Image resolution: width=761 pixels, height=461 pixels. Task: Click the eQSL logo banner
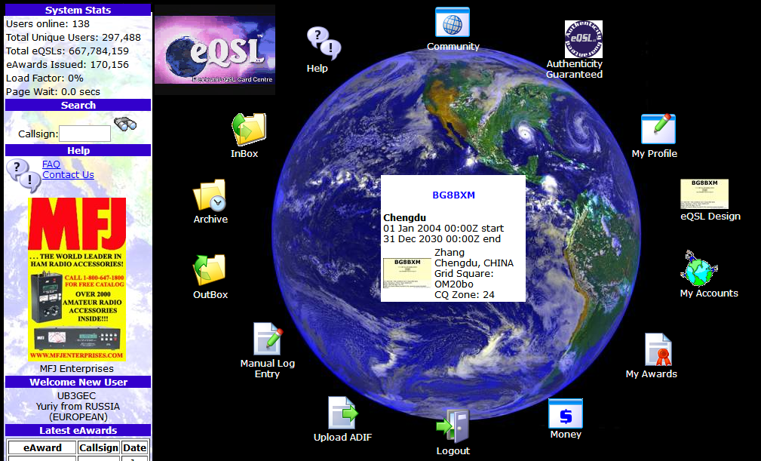click(214, 50)
